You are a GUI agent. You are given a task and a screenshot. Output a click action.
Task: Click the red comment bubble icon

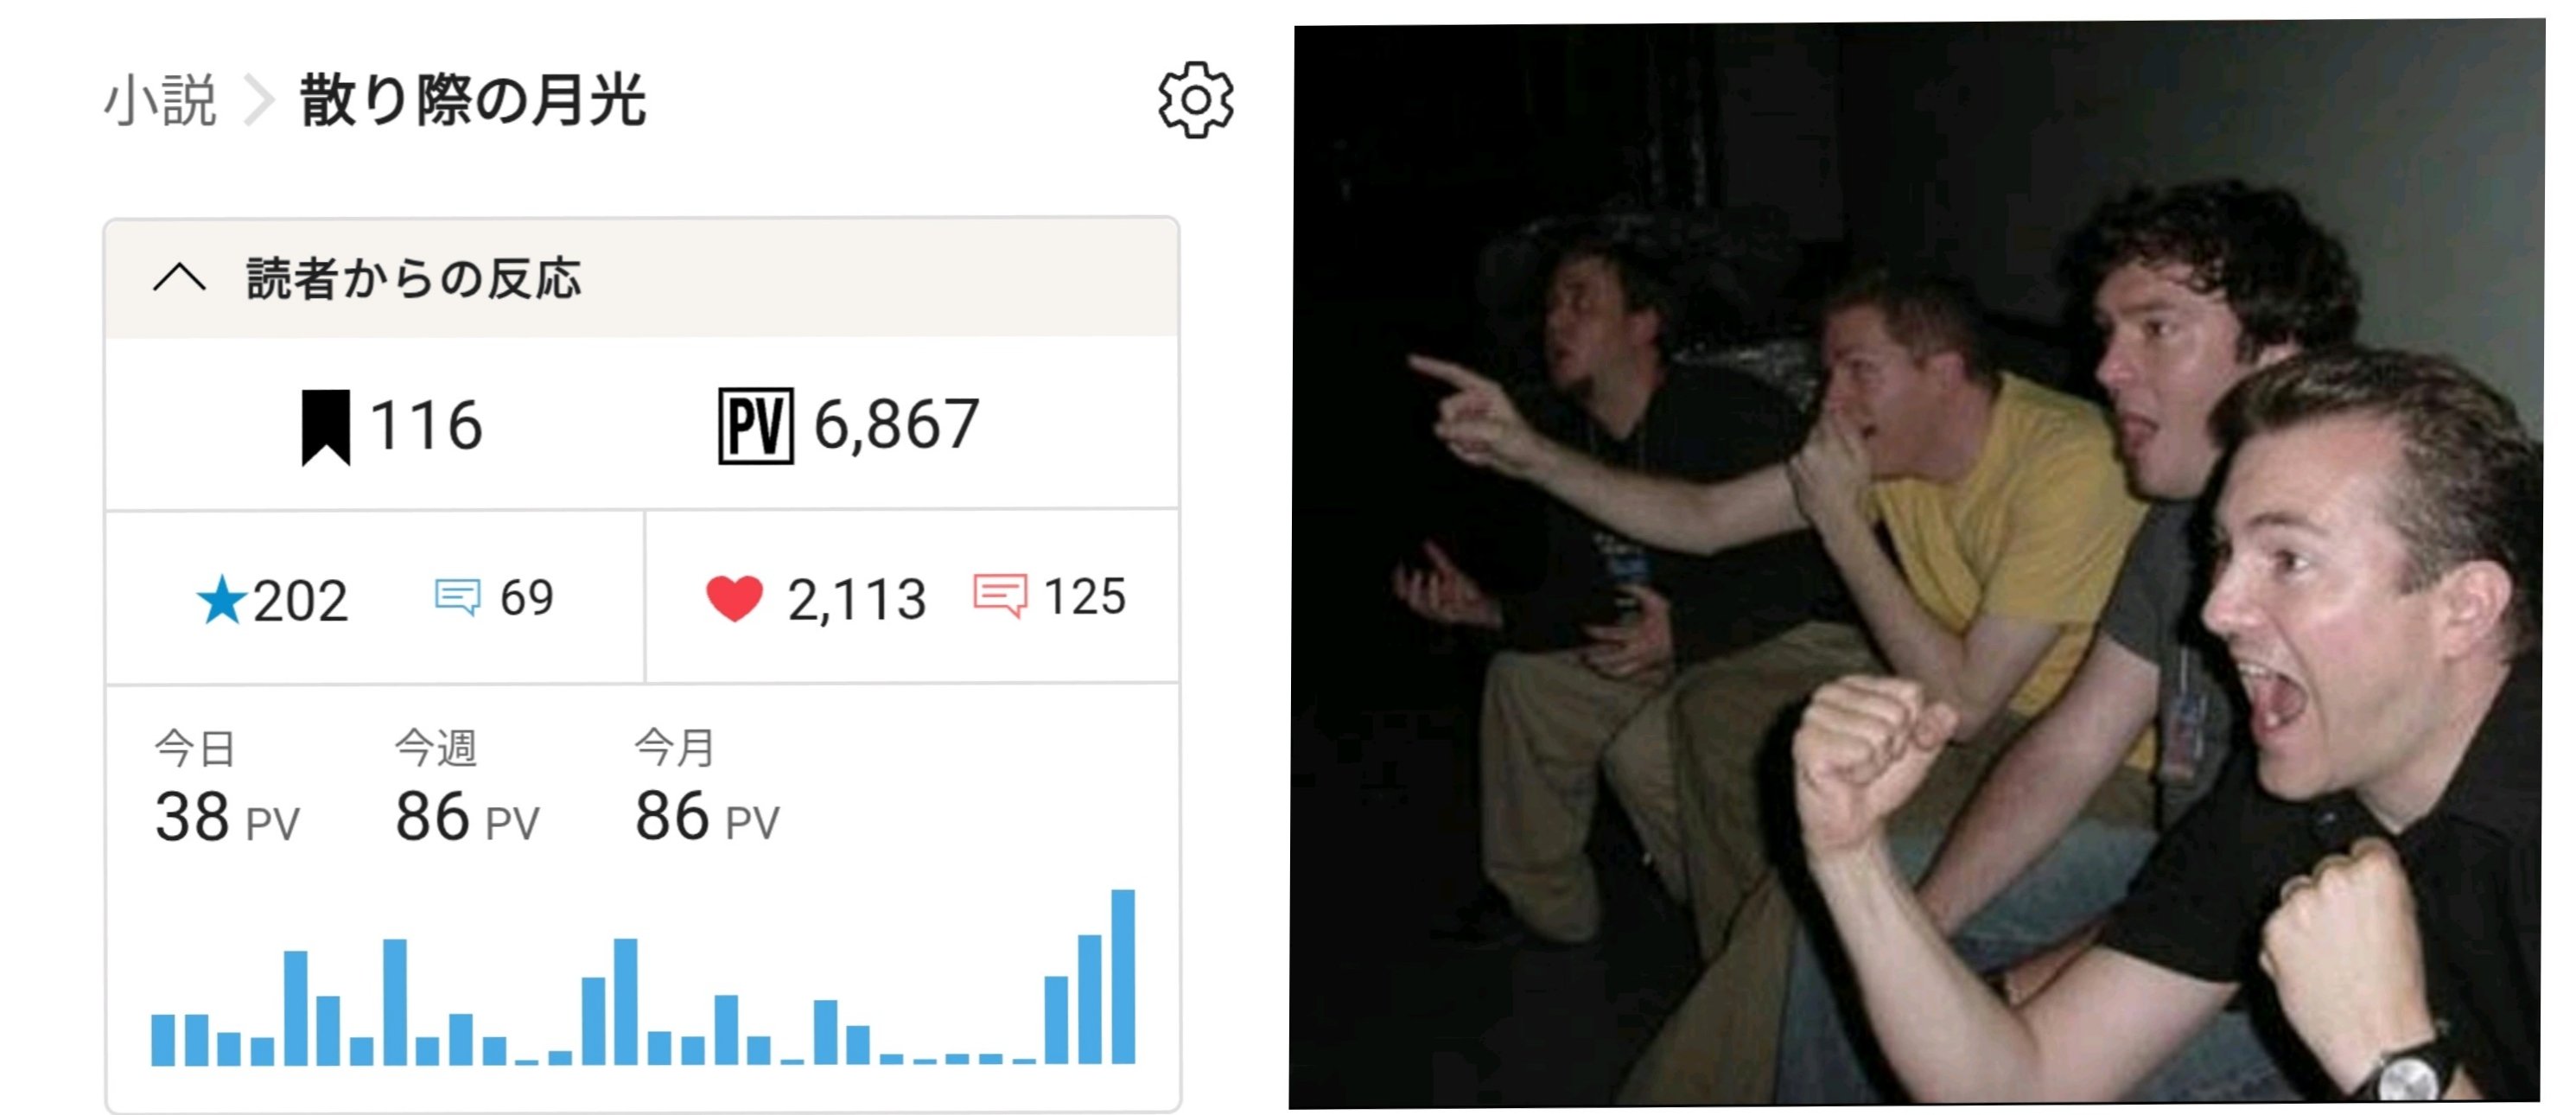[x=999, y=596]
